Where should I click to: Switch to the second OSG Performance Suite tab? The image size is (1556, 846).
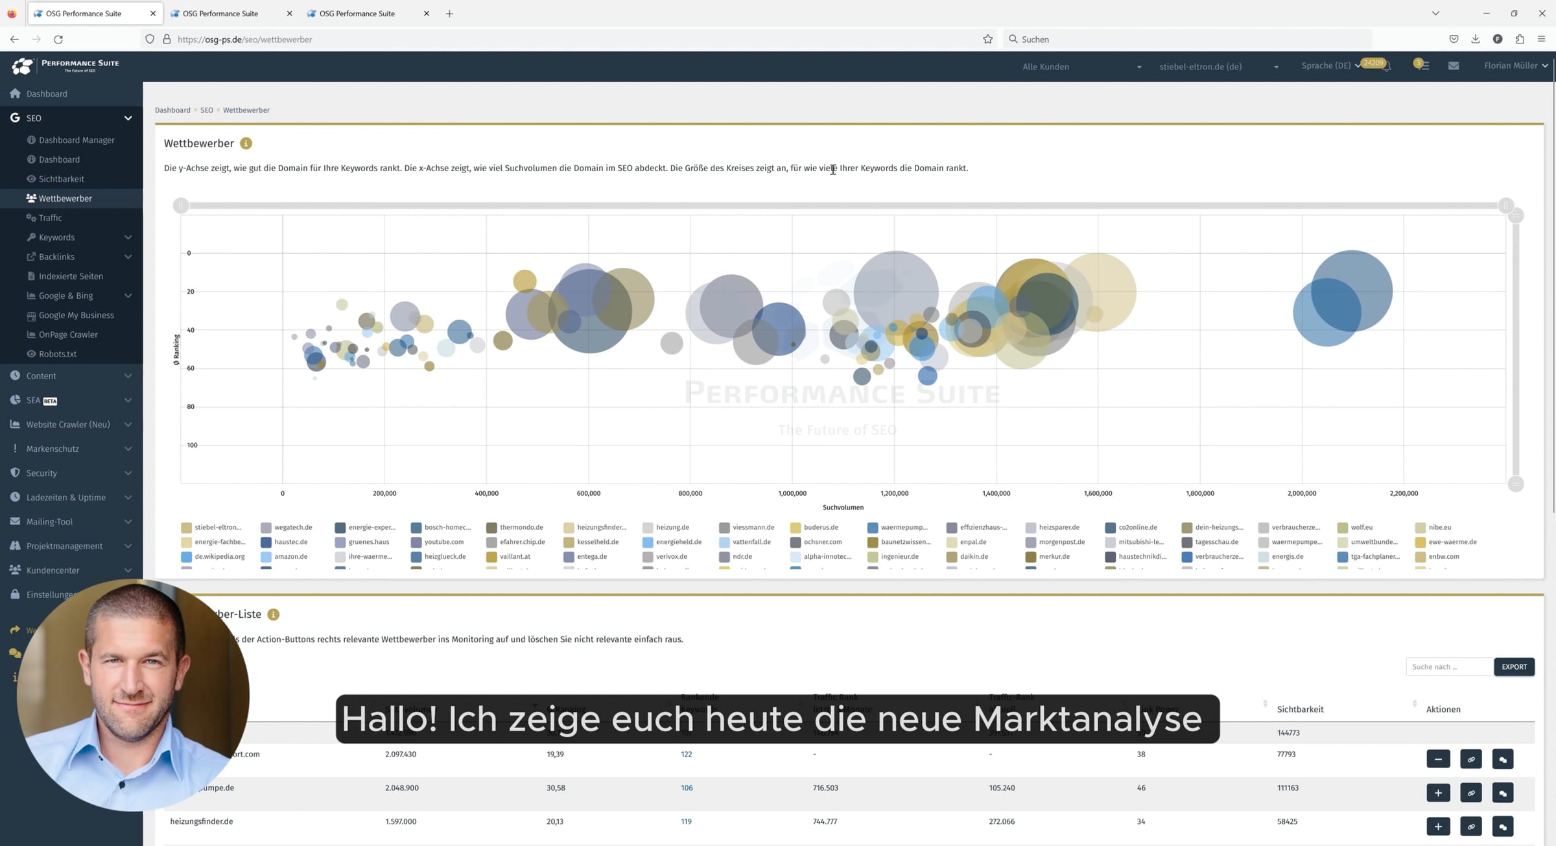[230, 14]
